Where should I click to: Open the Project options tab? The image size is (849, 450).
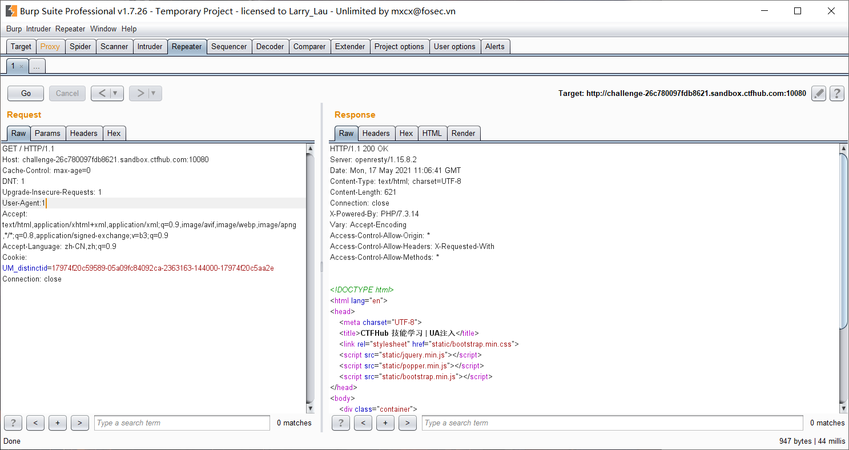399,47
